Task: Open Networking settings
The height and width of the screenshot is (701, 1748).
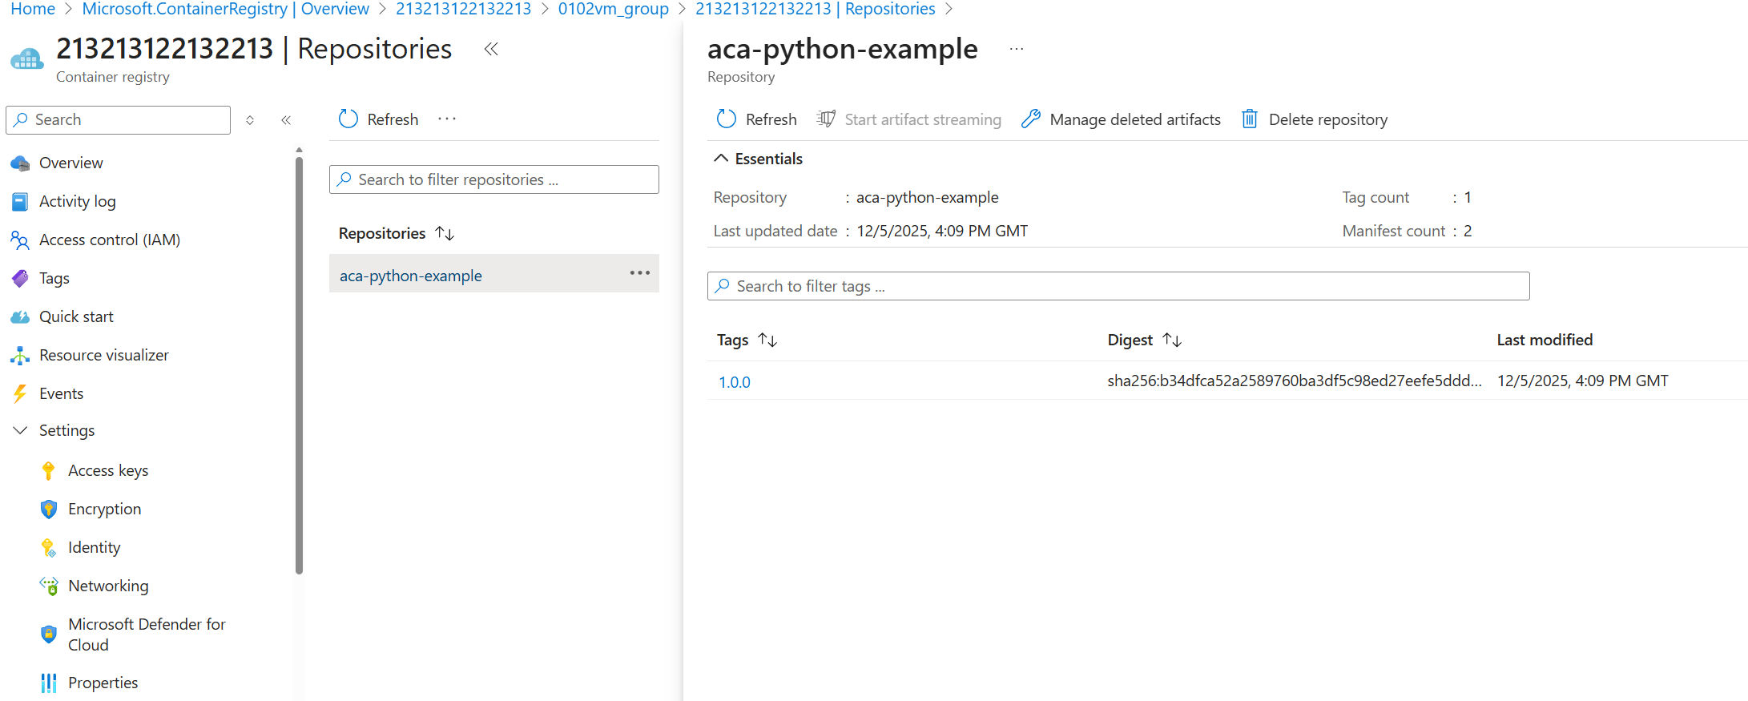Action: [x=108, y=586]
